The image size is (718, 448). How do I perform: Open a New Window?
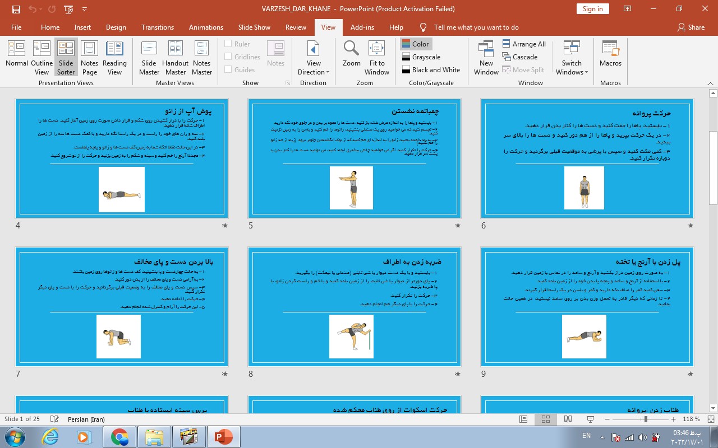[486, 57]
